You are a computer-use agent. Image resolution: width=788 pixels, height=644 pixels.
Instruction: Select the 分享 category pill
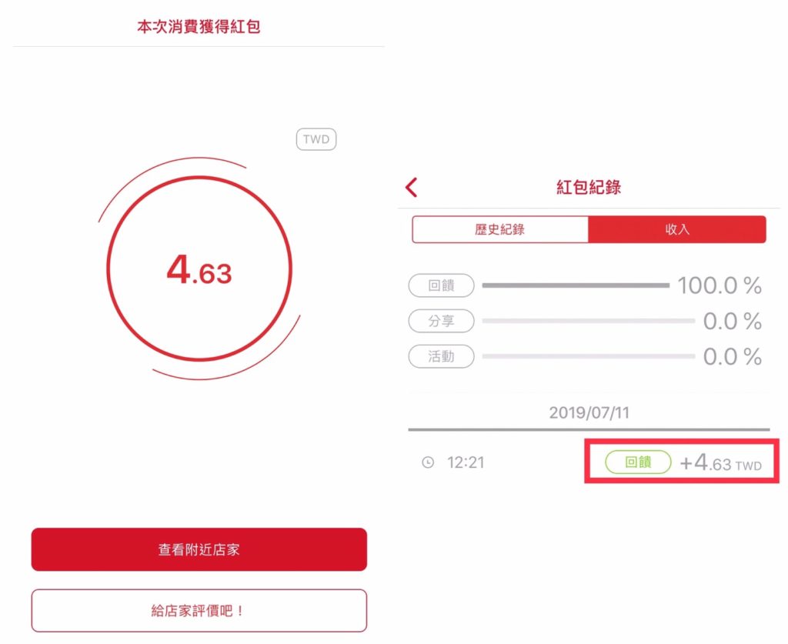click(441, 321)
